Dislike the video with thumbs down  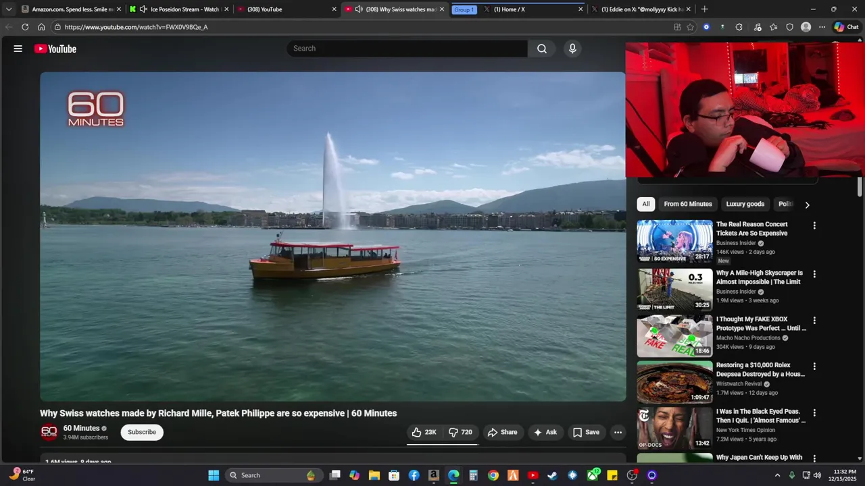461,432
